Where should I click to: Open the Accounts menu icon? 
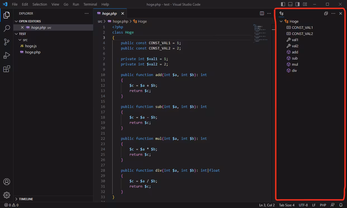pos(7,182)
